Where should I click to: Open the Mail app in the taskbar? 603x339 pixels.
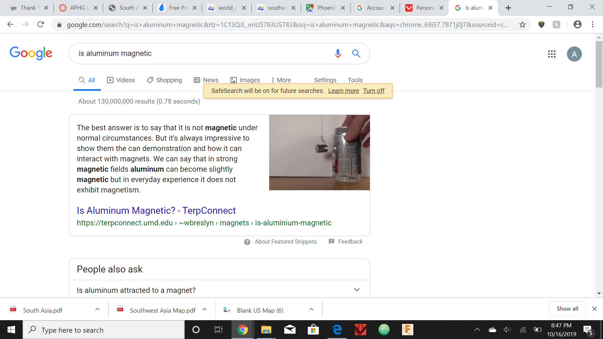[290, 330]
